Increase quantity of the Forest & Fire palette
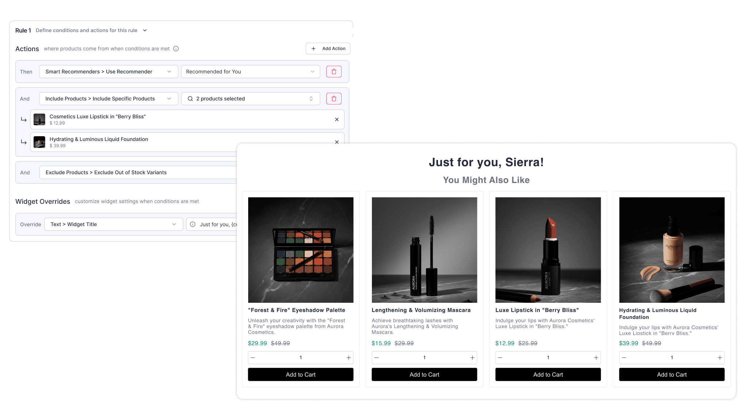This screenshot has width=746, height=420. point(348,358)
